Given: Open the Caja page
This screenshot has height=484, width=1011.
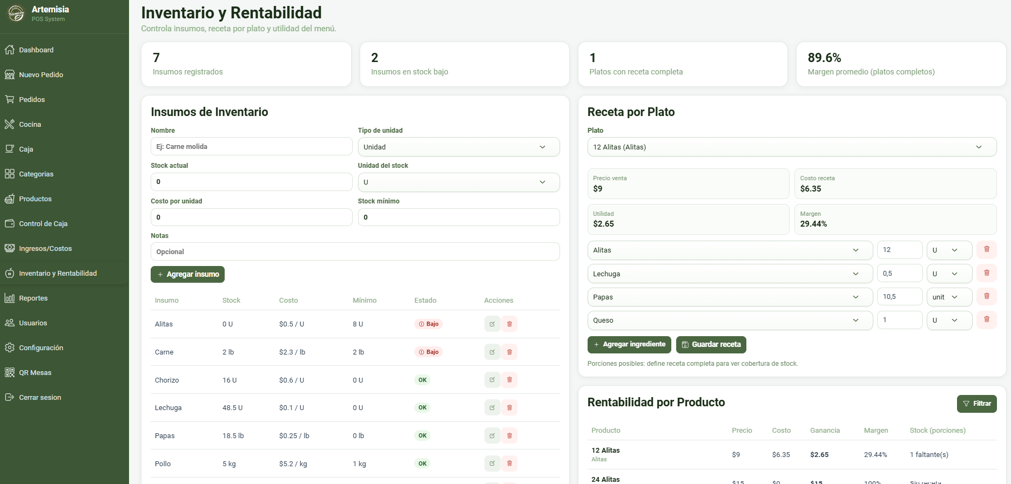Looking at the screenshot, I should pyautogui.click(x=64, y=149).
